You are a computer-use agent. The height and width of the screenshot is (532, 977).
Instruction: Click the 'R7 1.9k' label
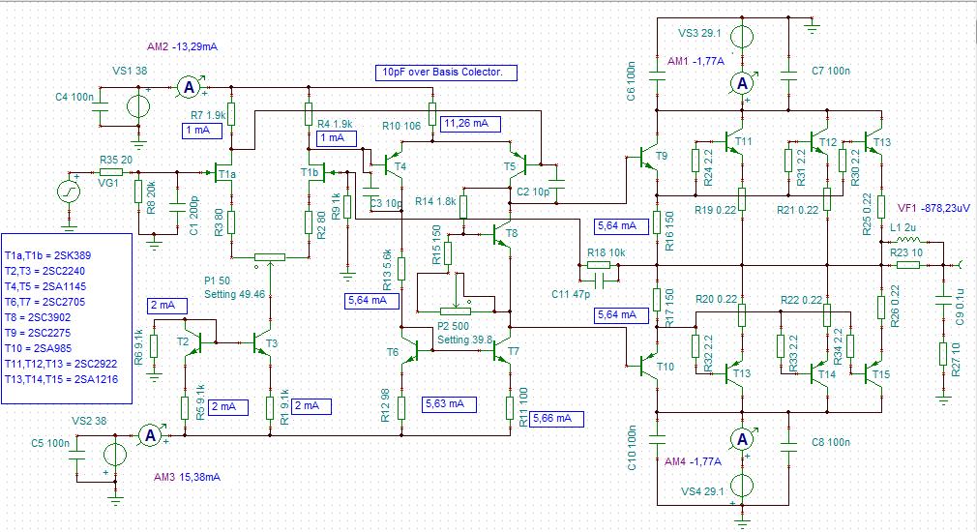tap(208, 115)
